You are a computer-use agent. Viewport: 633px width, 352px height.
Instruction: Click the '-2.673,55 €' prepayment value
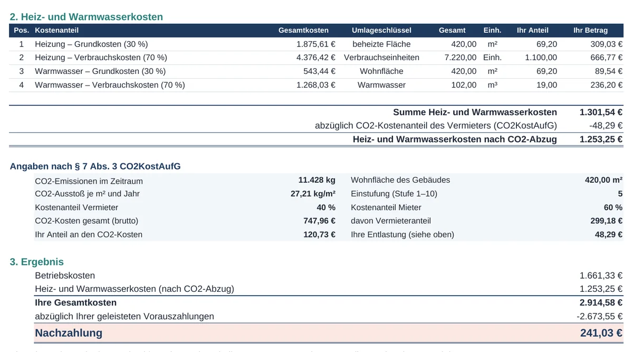point(600,317)
